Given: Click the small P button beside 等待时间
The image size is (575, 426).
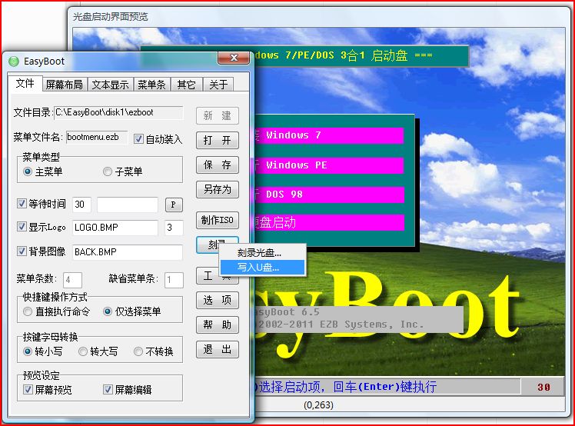Looking at the screenshot, I should tap(174, 205).
